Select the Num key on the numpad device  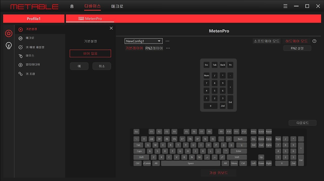[207, 76]
